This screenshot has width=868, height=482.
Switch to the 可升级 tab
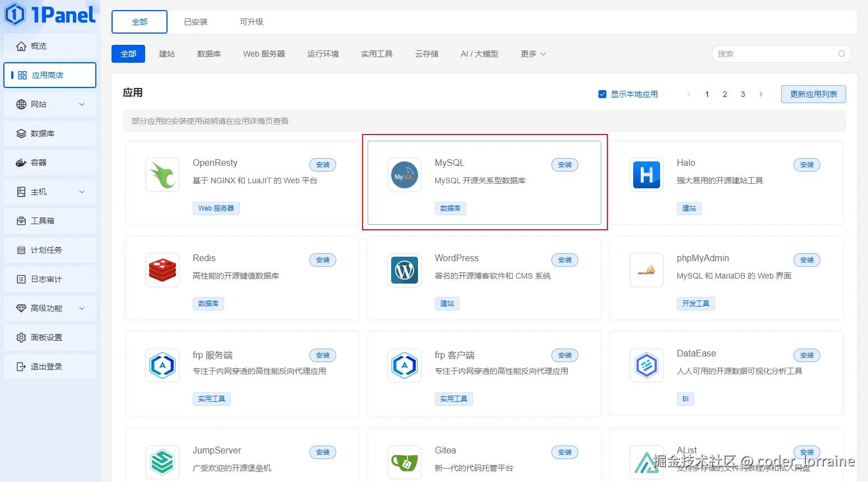(252, 22)
